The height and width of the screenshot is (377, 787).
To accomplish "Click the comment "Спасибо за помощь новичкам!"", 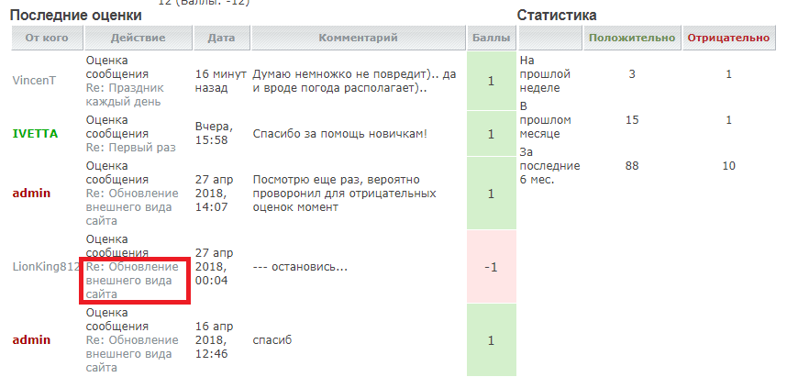I will (340, 134).
